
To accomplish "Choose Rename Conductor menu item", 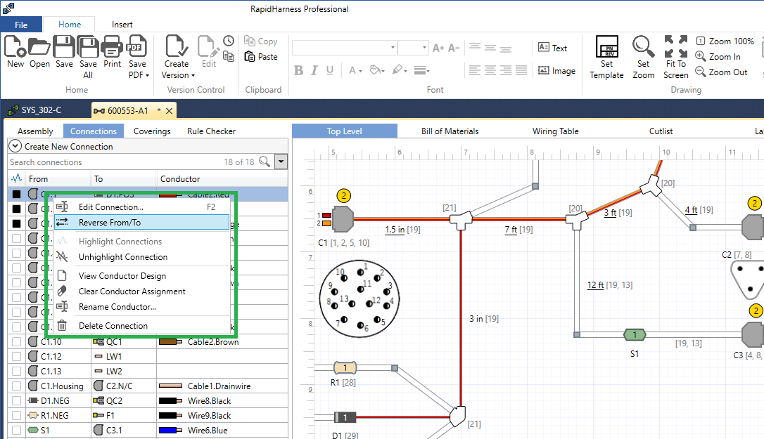I will coord(142,307).
